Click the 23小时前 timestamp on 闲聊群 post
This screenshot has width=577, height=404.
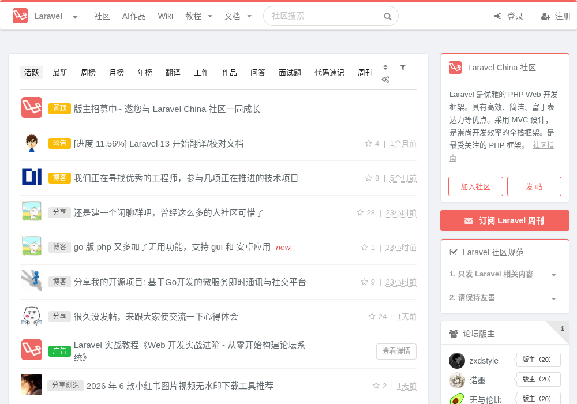[401, 213]
